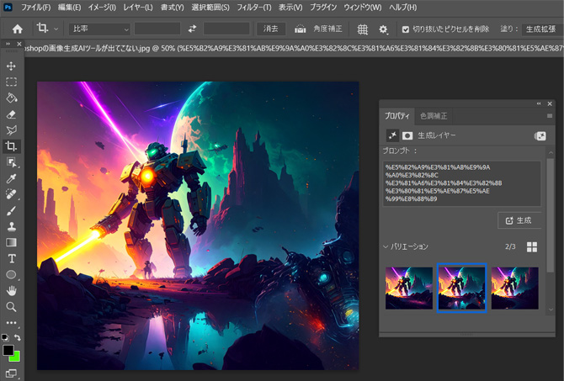Select the Clone Stamp tool
Image resolution: width=564 pixels, height=381 pixels.
tap(11, 226)
